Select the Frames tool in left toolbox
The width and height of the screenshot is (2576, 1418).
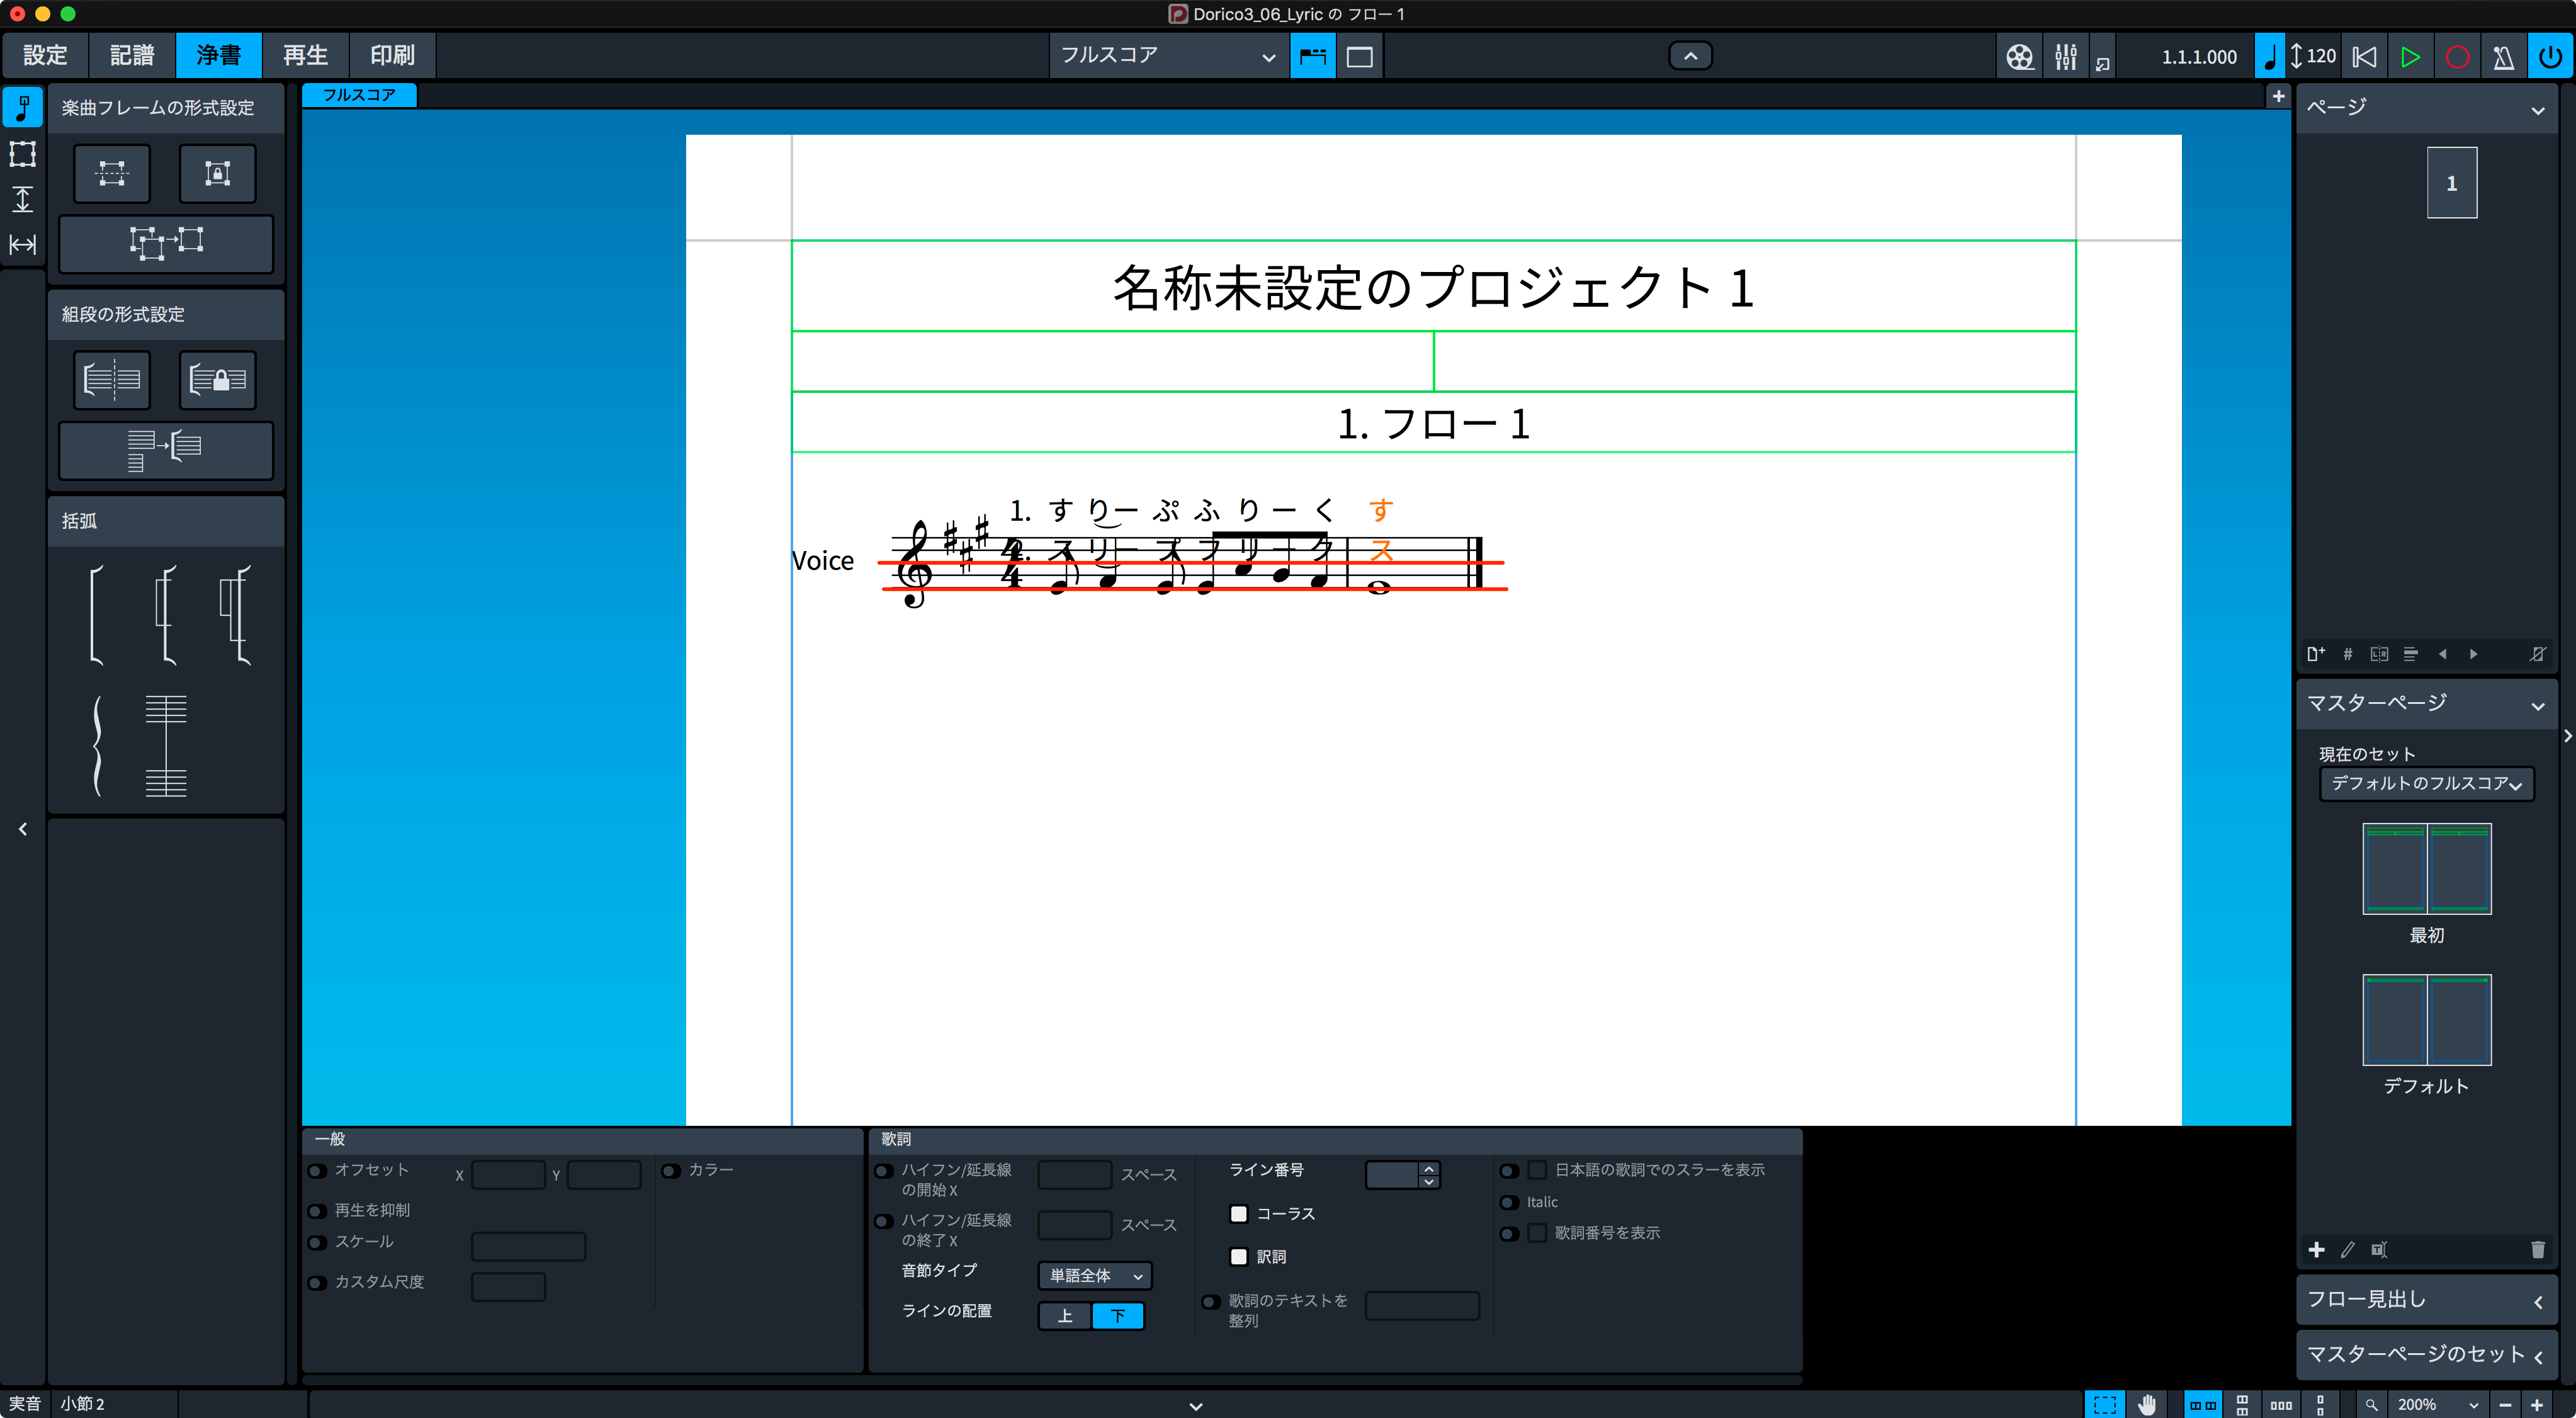(22, 153)
